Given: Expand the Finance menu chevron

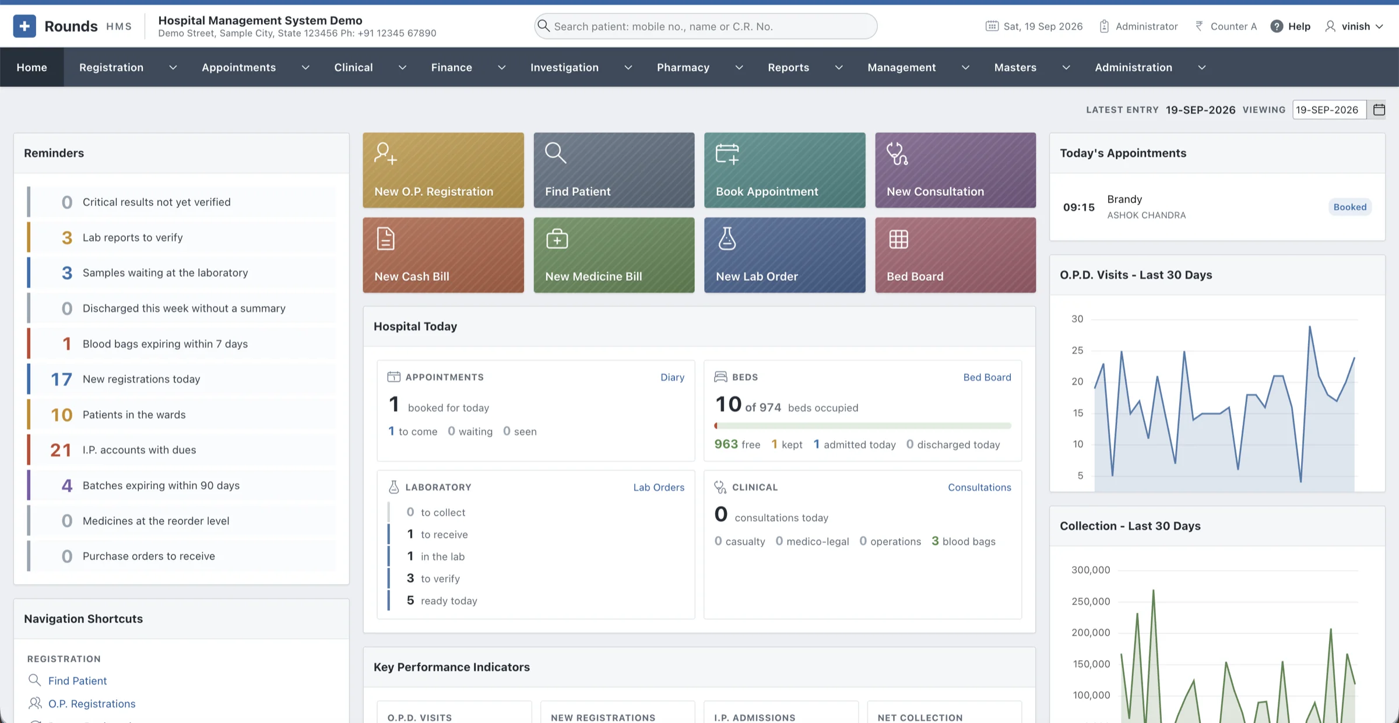Looking at the screenshot, I should click(x=501, y=68).
